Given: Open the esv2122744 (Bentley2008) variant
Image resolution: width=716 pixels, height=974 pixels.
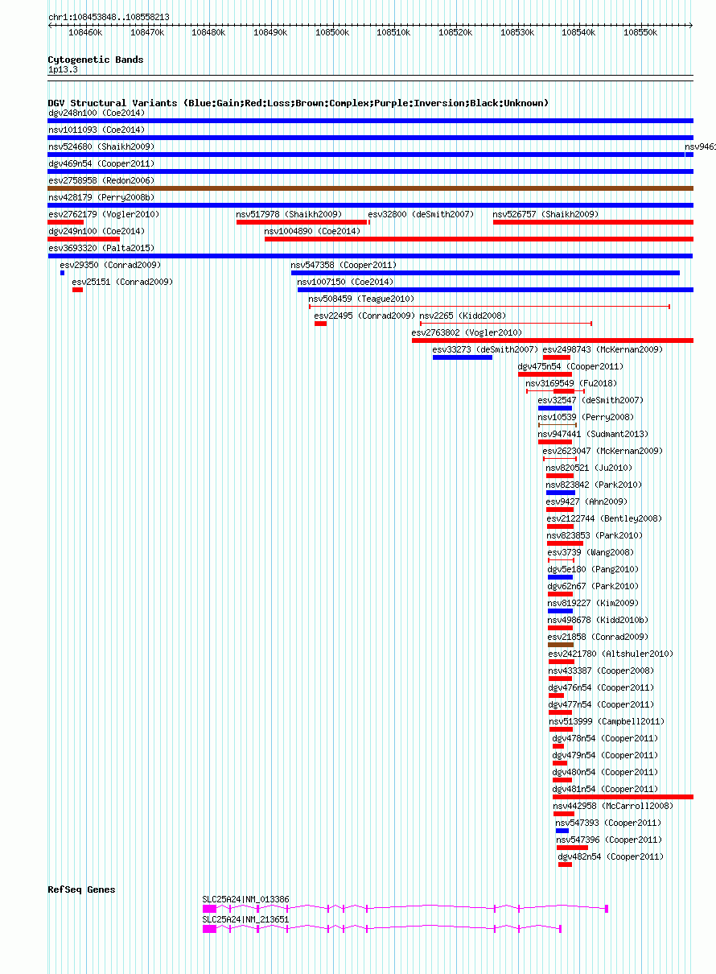Looking at the screenshot, I should (x=561, y=526).
